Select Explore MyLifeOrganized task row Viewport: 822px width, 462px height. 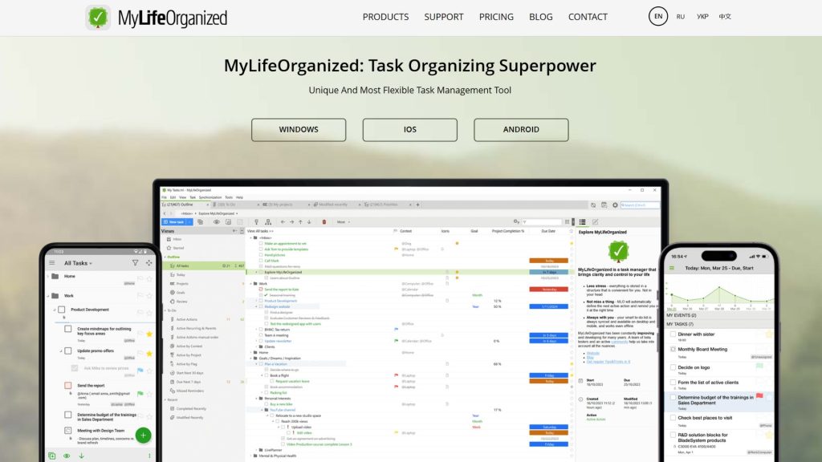pyautogui.click(x=409, y=273)
